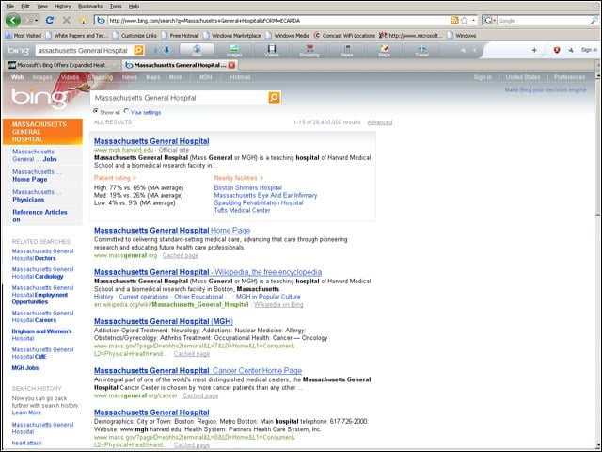The height and width of the screenshot is (452, 602).
Task: Open the Windows Marketplace bookmark
Action: (232, 36)
